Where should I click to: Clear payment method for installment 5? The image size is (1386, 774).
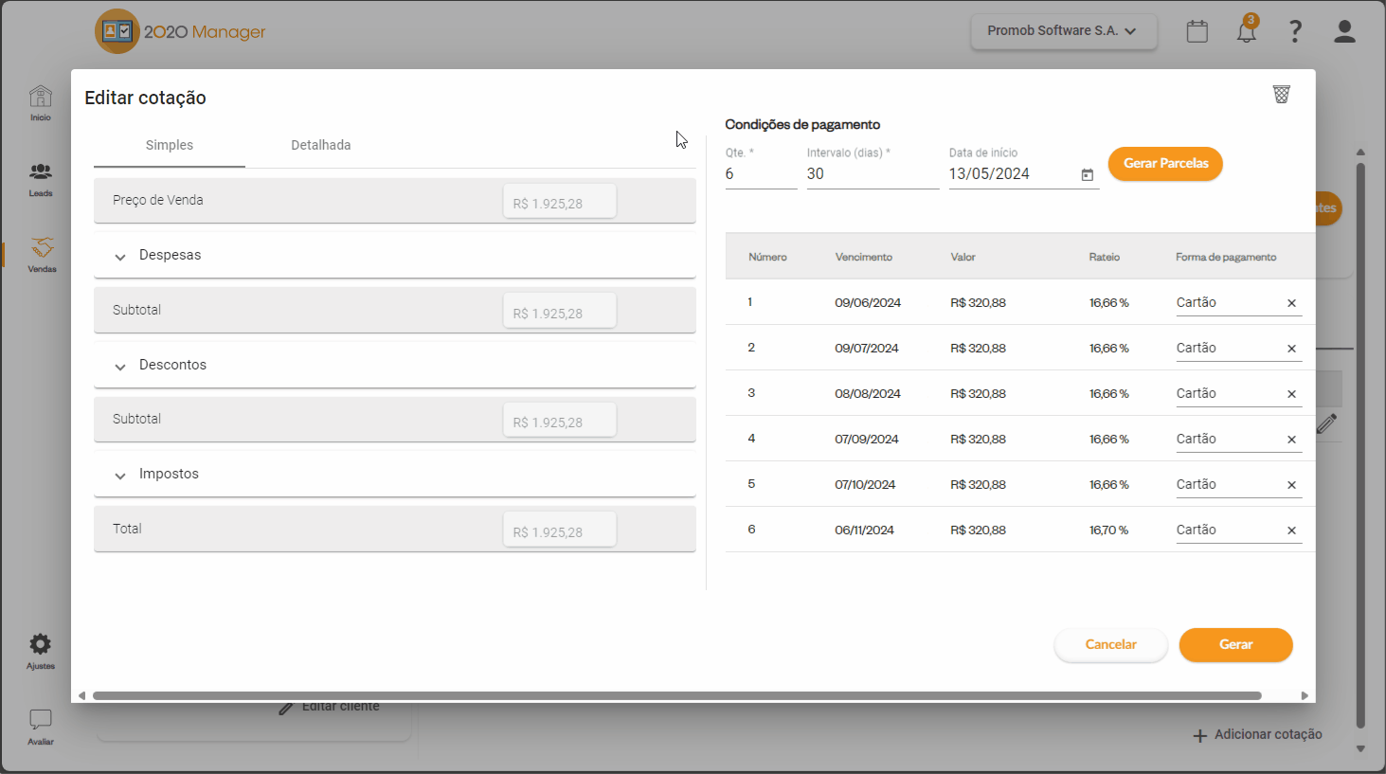pos(1291,485)
